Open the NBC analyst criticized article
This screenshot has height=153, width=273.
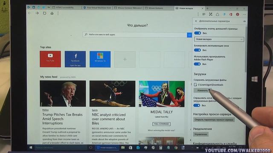pos(109,119)
